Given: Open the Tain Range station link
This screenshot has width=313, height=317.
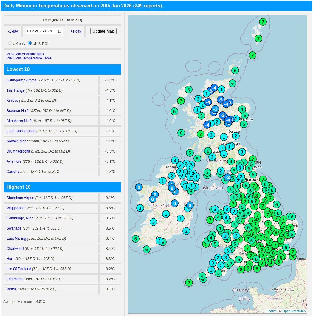Looking at the screenshot, I should tap(16, 90).
